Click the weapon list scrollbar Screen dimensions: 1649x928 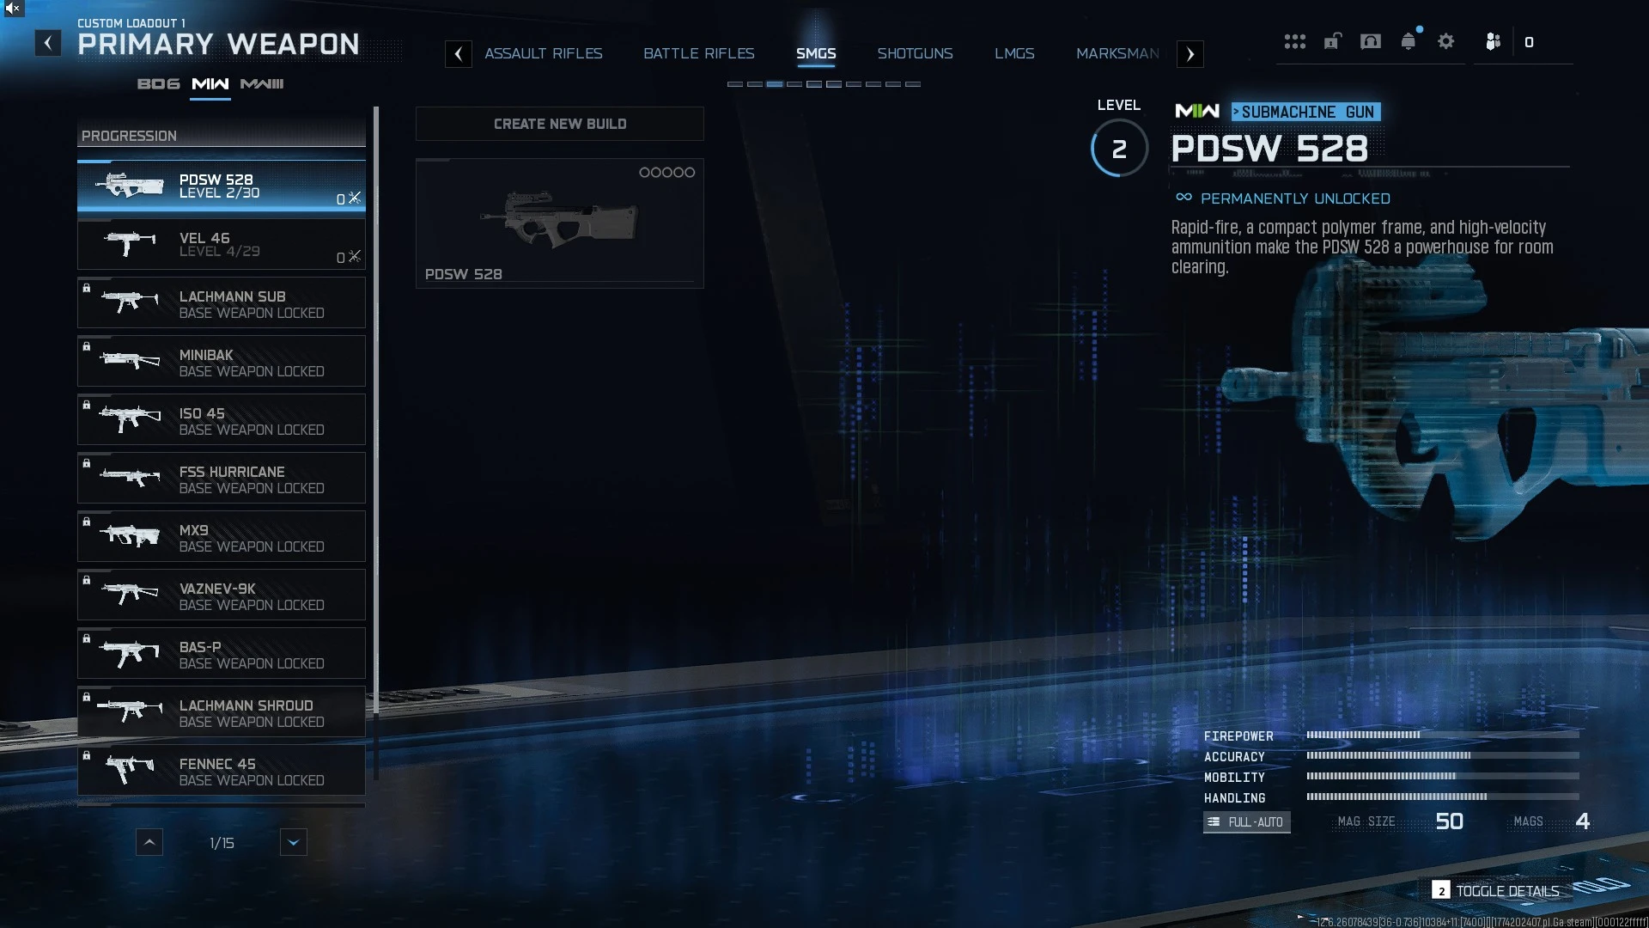(x=376, y=411)
